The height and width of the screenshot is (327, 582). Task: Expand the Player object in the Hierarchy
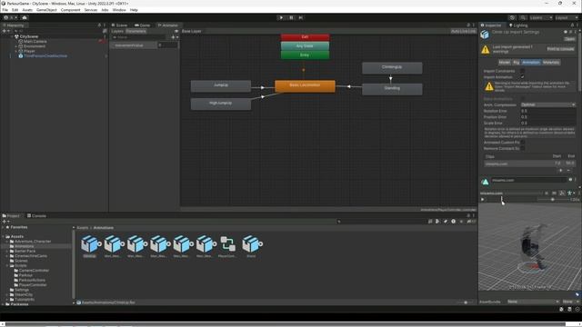(16, 51)
